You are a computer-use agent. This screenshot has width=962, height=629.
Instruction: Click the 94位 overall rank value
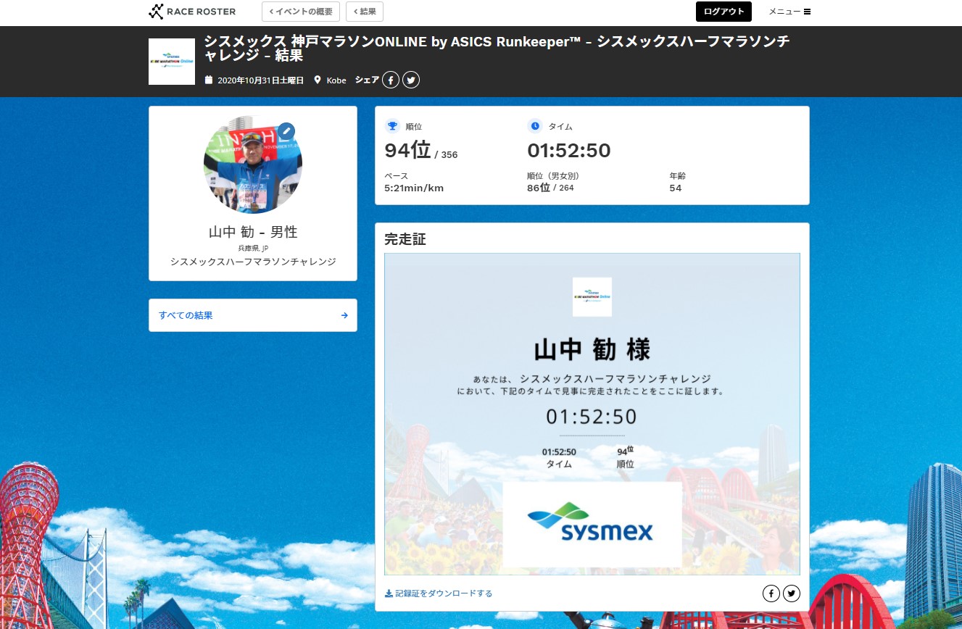[x=408, y=151]
